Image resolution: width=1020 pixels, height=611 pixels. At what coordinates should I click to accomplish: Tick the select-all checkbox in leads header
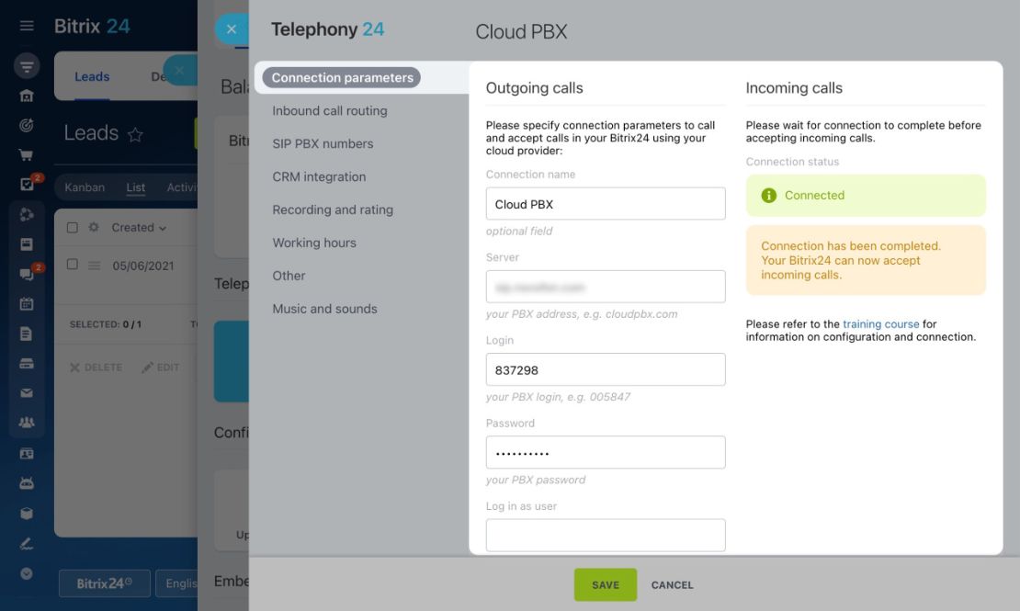[x=73, y=227]
